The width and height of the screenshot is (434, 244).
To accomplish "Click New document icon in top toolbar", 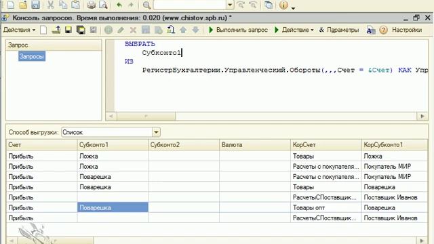I will 11,5.
